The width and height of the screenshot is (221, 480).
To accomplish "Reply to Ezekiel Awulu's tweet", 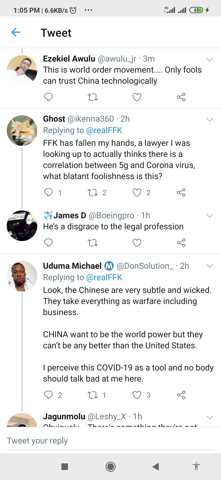I will coord(48,97).
